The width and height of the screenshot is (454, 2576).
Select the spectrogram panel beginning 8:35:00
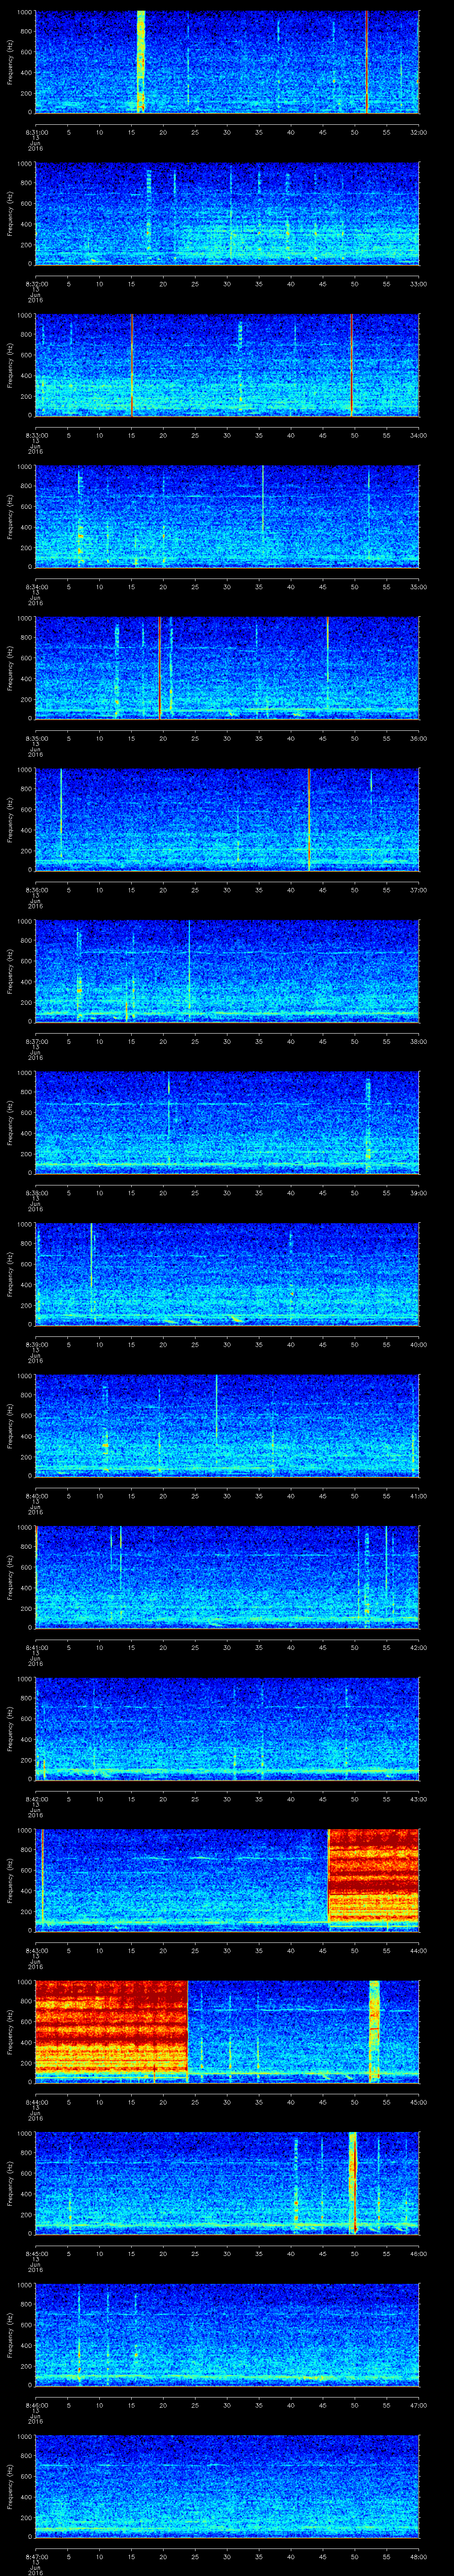pos(227,669)
